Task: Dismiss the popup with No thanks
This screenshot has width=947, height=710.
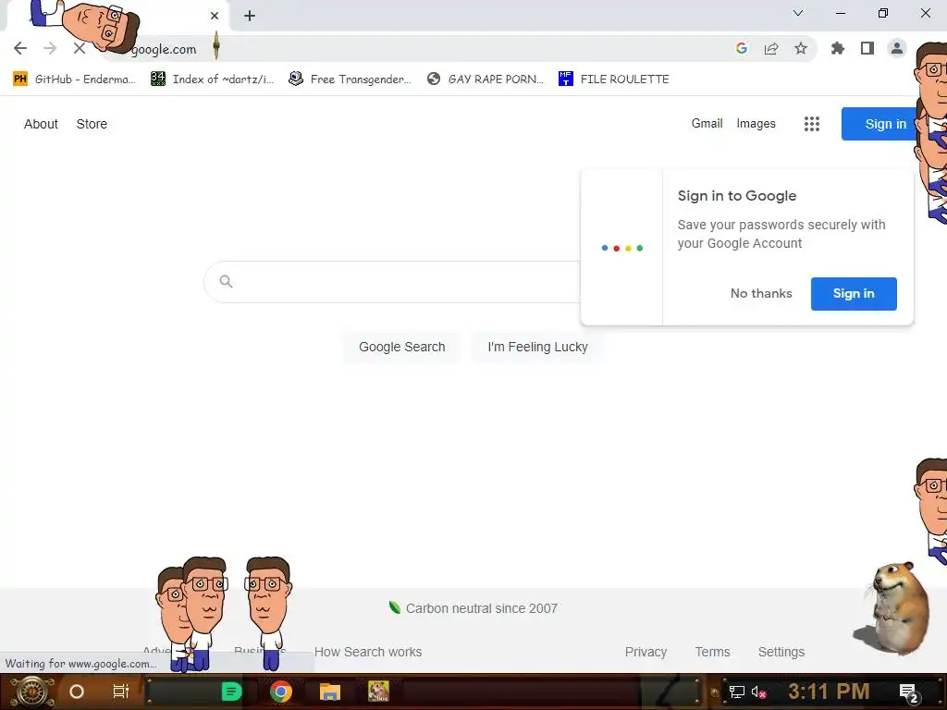Action: coord(761,293)
